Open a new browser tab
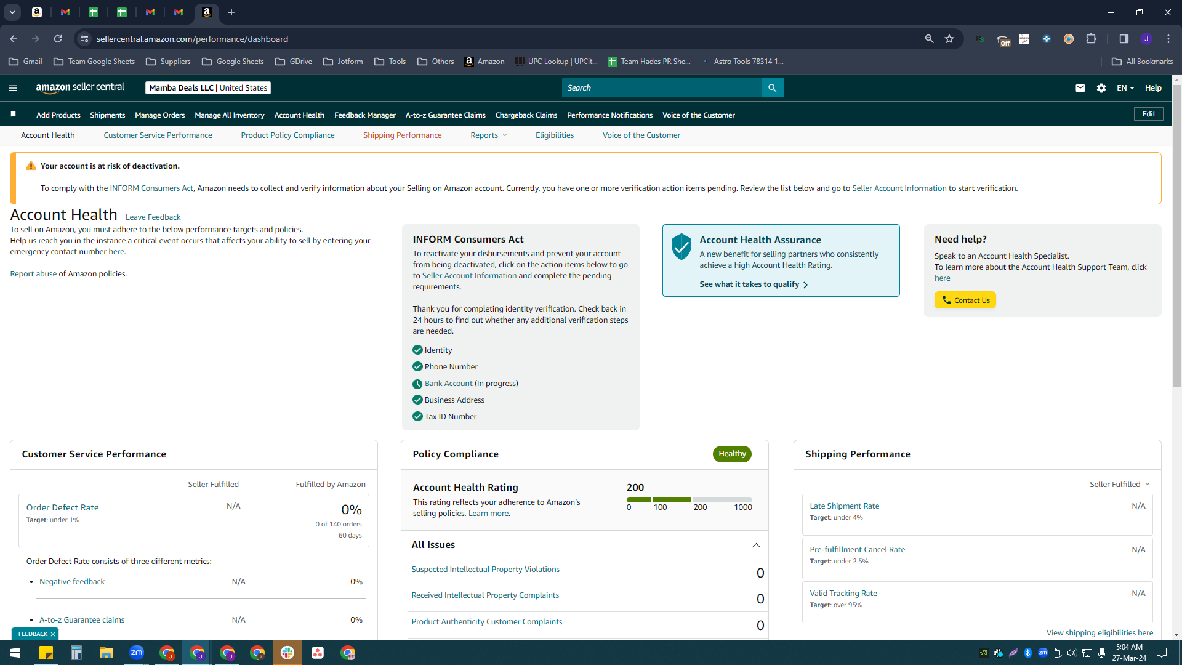 coord(231,12)
